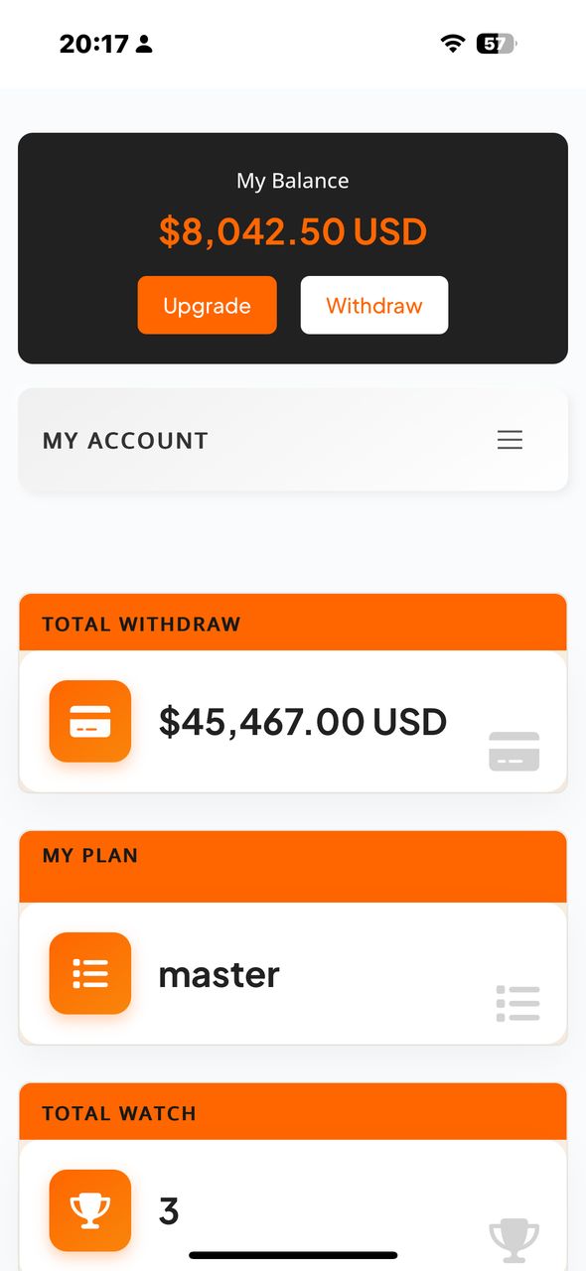This screenshot has width=586, height=1271.
Task: Tap the battery indicator in status bar
Action: [x=497, y=44]
